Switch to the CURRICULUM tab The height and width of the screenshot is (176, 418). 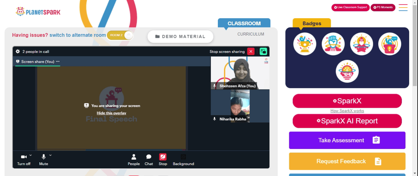point(251,34)
